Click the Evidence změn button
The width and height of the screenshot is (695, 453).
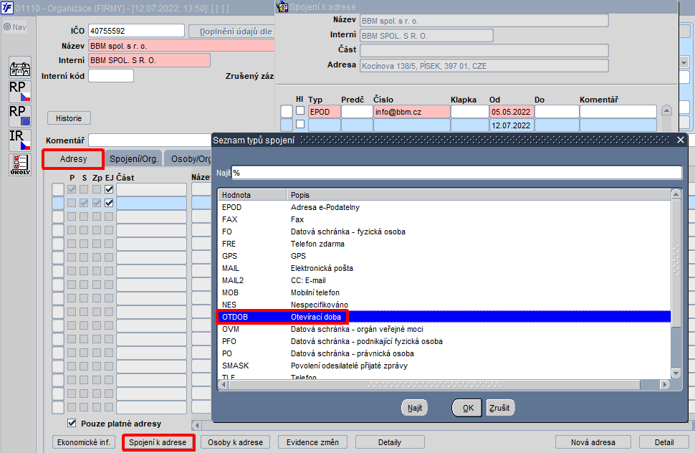click(312, 442)
